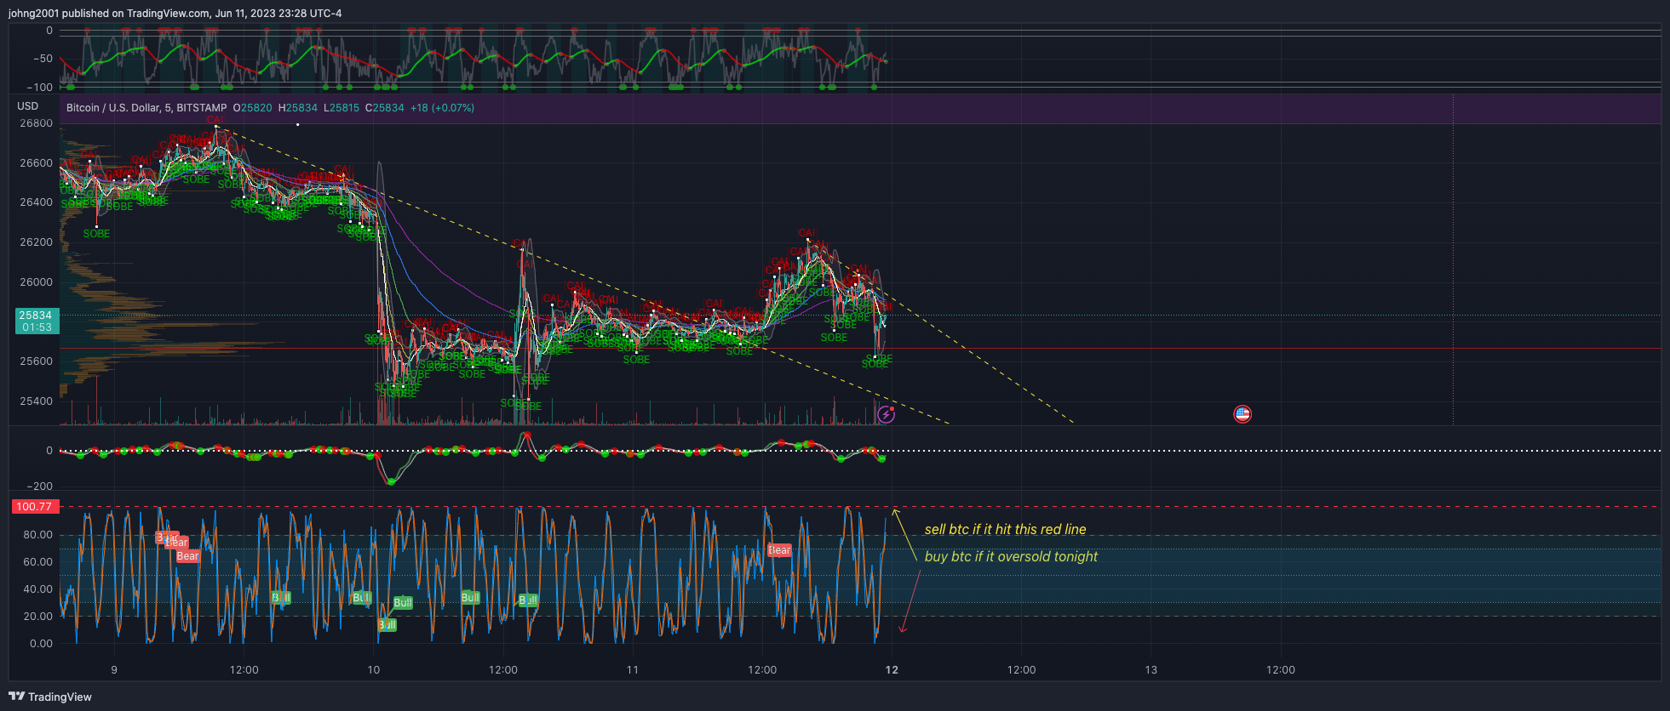Click the 80.00 stochastic axis label

[x=37, y=535]
